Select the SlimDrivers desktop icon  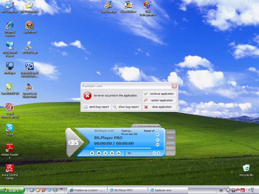(29, 27)
